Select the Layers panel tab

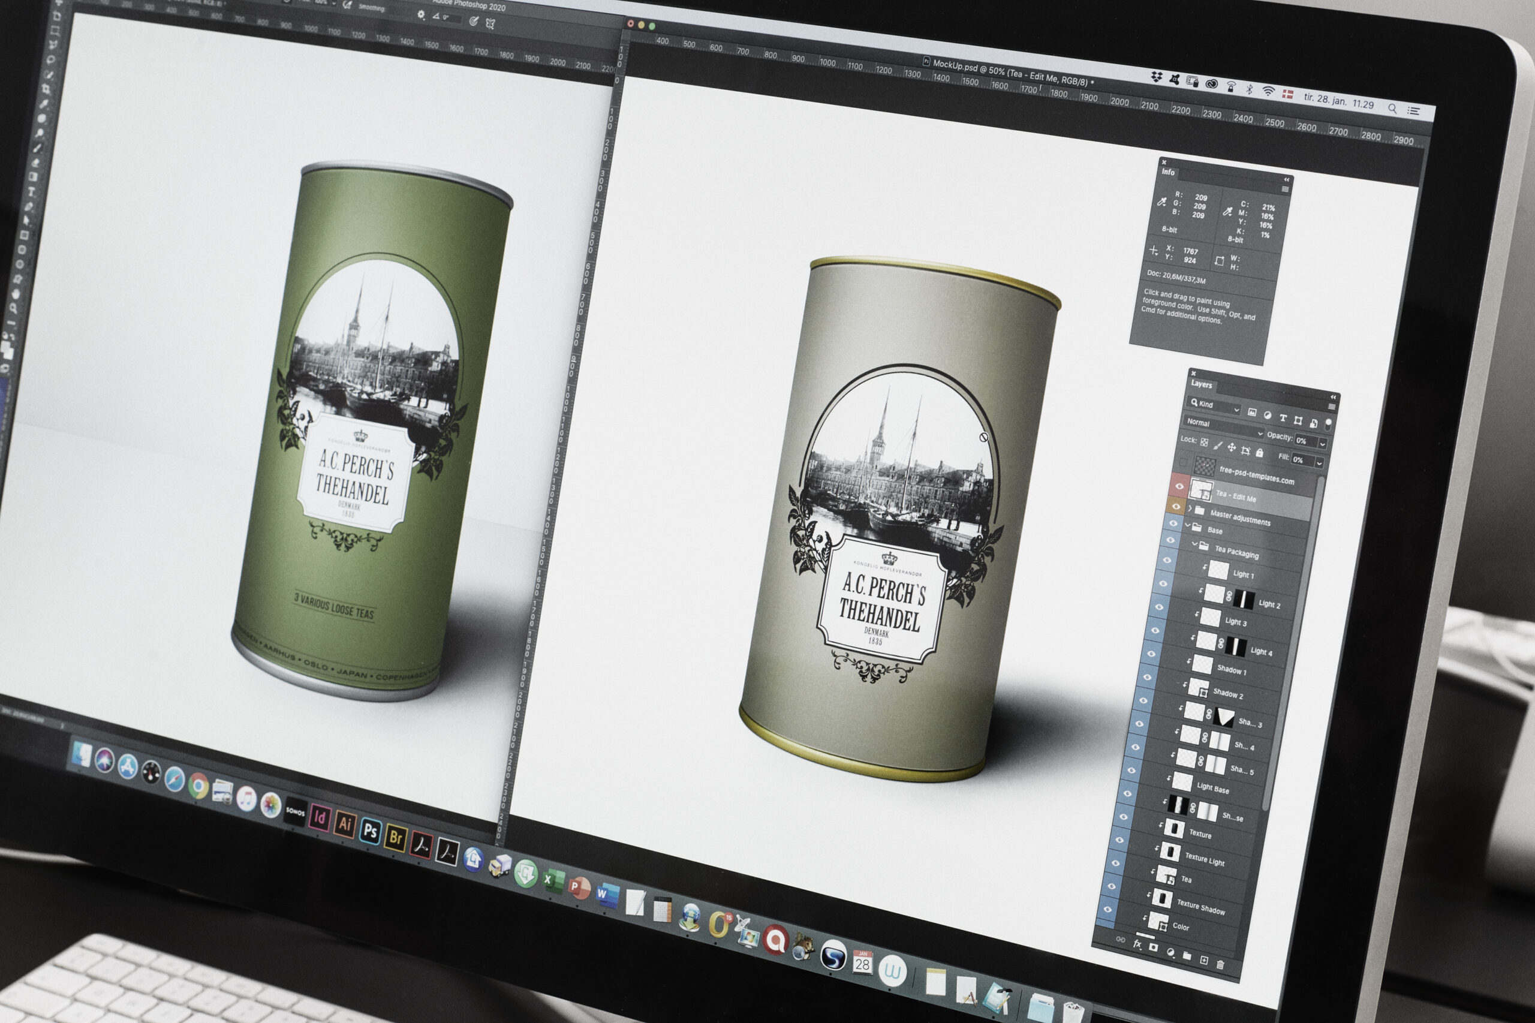(x=1202, y=385)
